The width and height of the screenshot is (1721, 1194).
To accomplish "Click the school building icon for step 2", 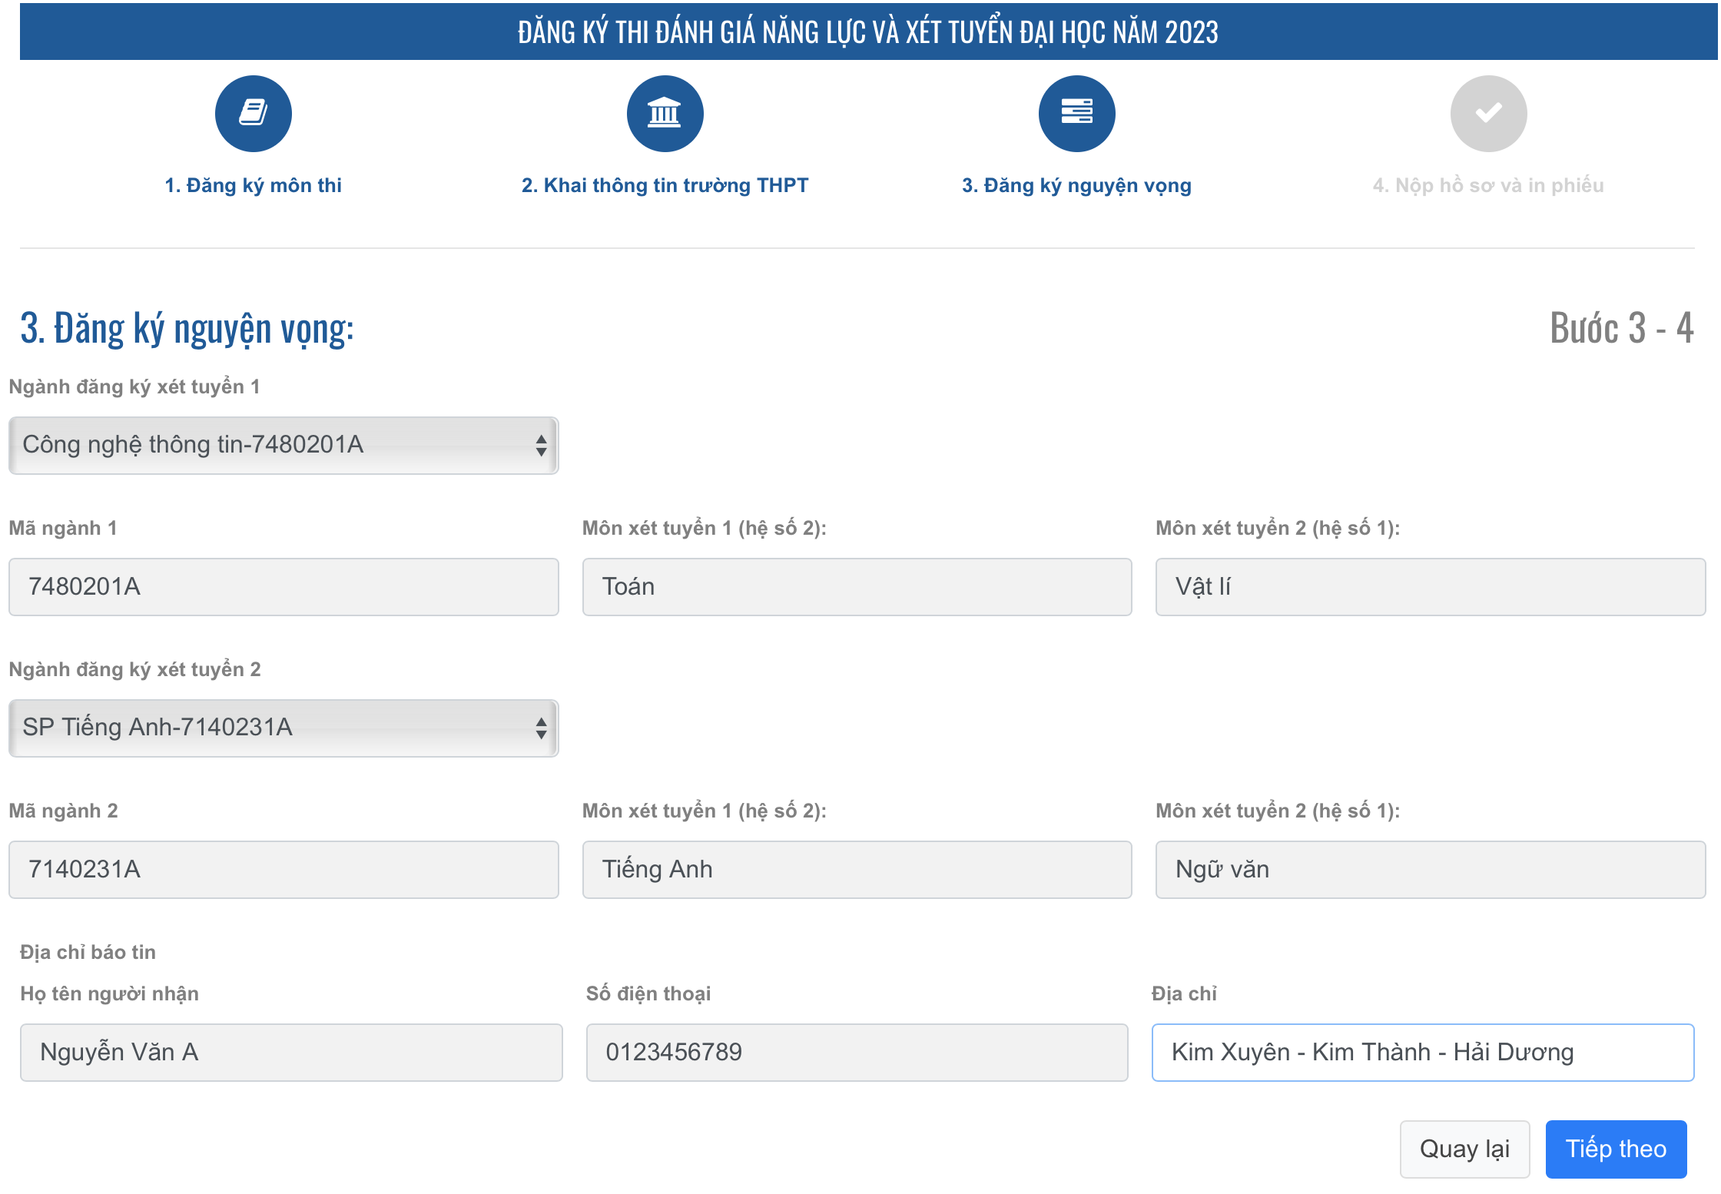I will tap(665, 114).
